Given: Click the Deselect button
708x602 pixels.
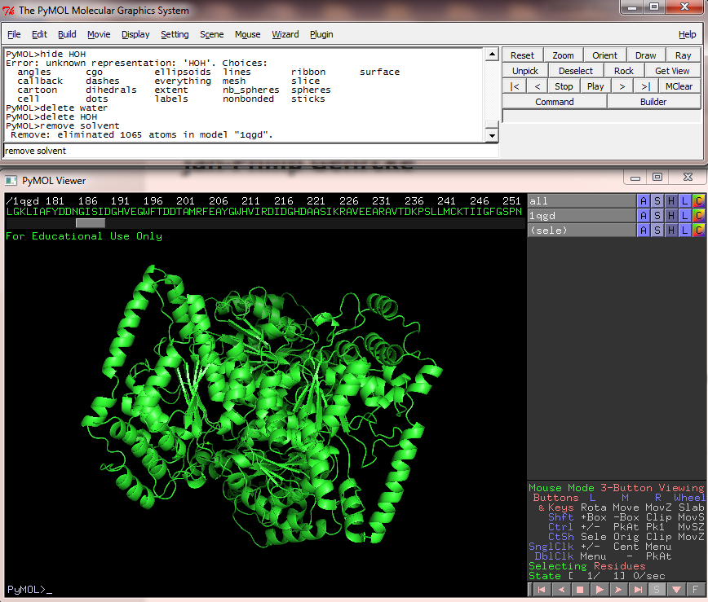Looking at the screenshot, I should click(576, 71).
